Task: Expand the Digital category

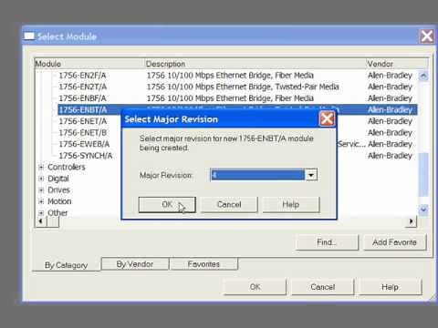Action: [x=41, y=179]
